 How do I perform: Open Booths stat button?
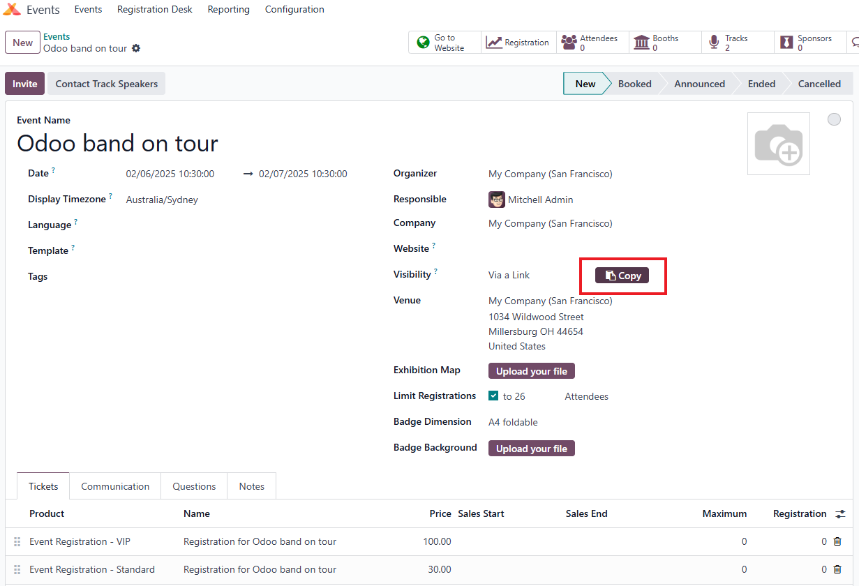[665, 43]
